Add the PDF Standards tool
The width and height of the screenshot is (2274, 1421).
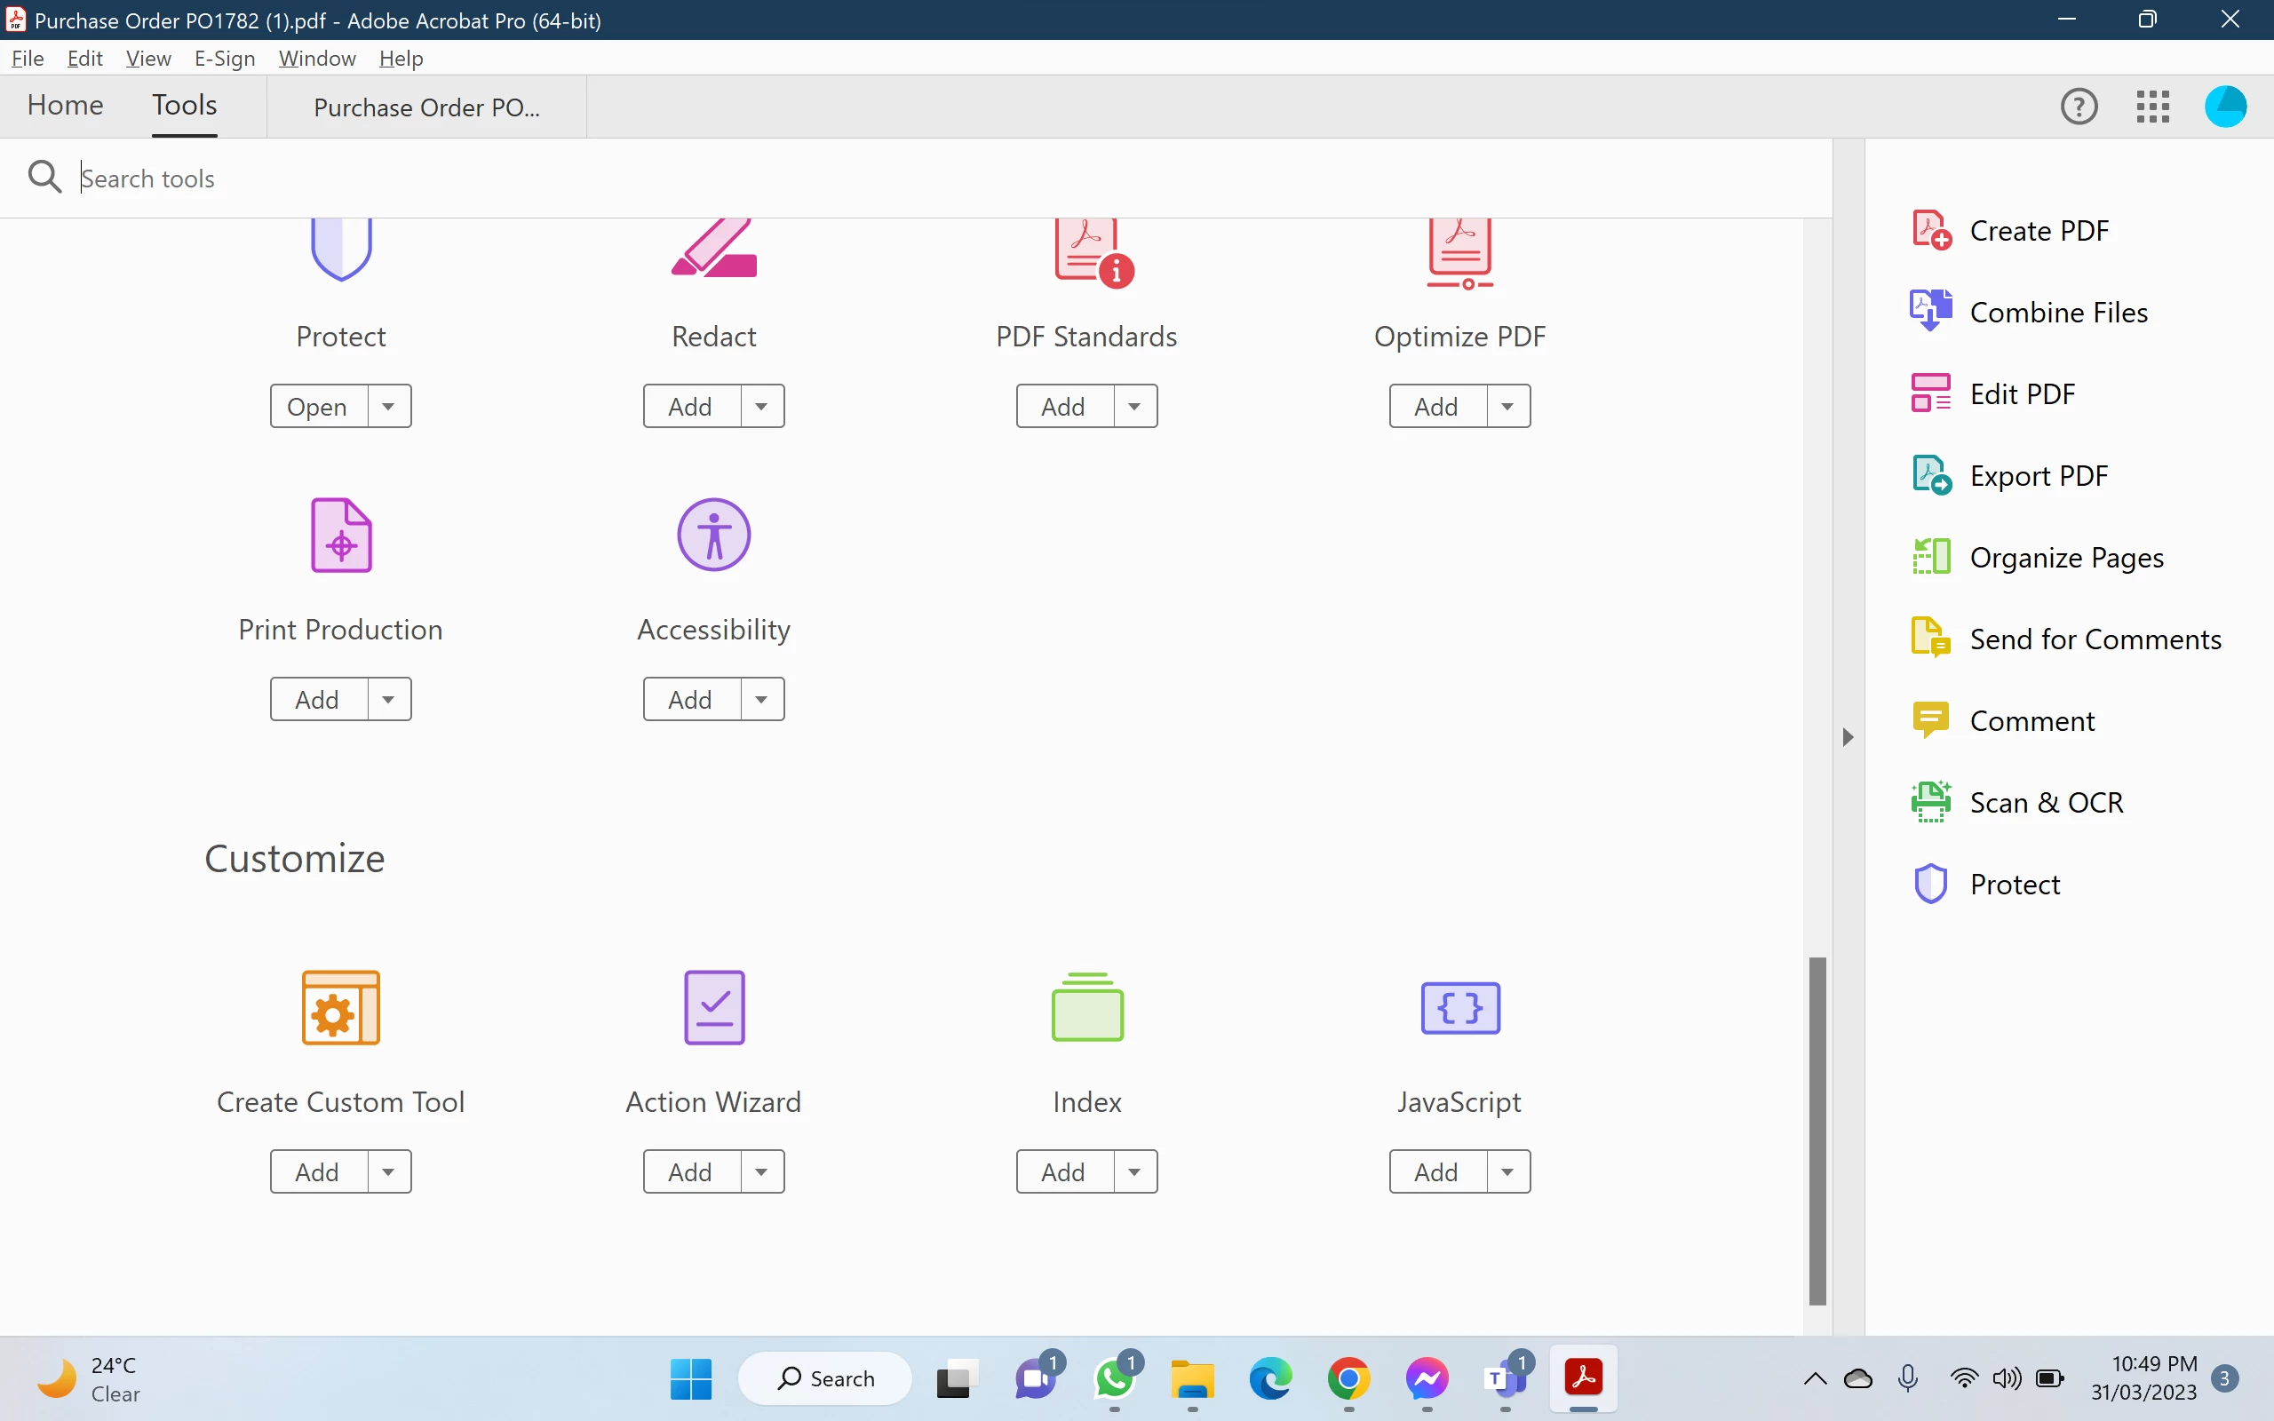point(1062,406)
